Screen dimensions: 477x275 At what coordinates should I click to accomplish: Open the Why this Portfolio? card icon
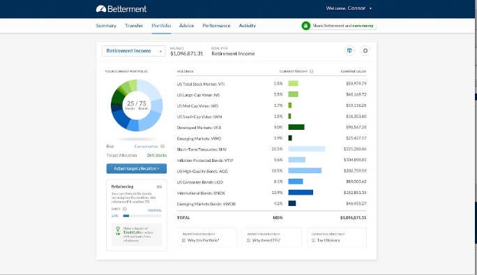click(x=183, y=240)
